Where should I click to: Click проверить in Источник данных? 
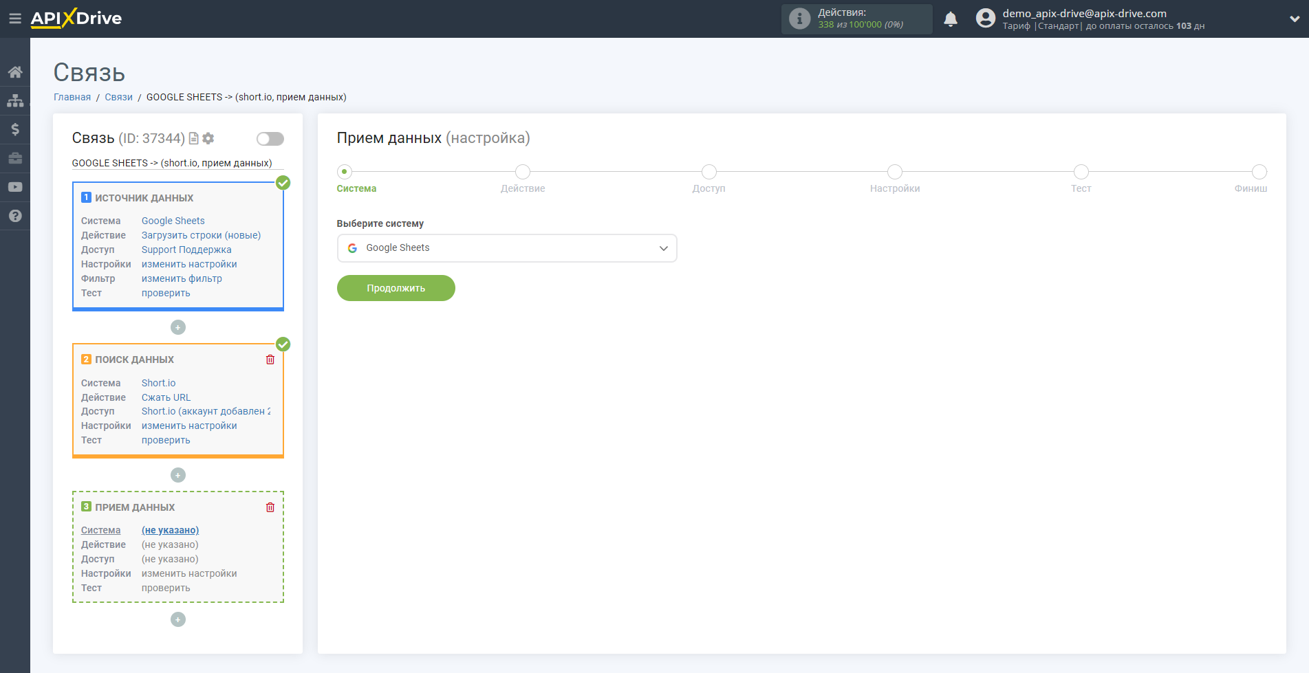click(x=166, y=293)
